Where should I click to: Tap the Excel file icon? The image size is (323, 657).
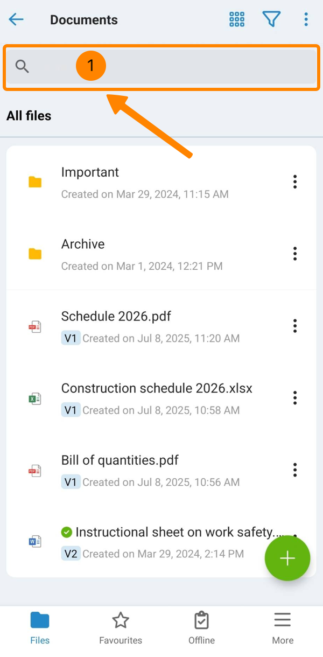pos(35,399)
